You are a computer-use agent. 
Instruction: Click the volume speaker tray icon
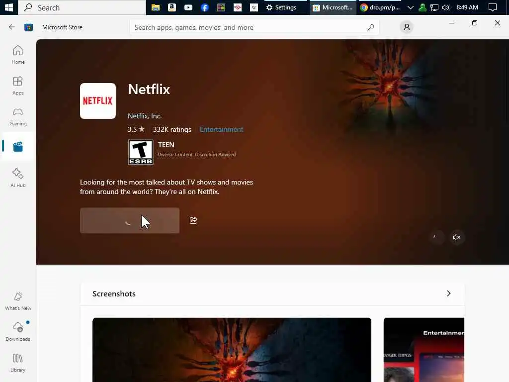(446, 7)
